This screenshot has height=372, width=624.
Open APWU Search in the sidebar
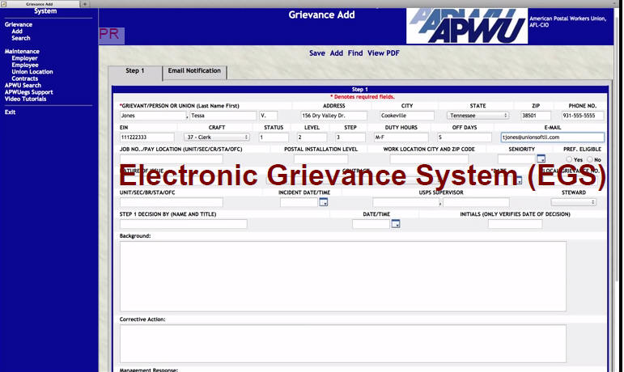click(x=23, y=86)
